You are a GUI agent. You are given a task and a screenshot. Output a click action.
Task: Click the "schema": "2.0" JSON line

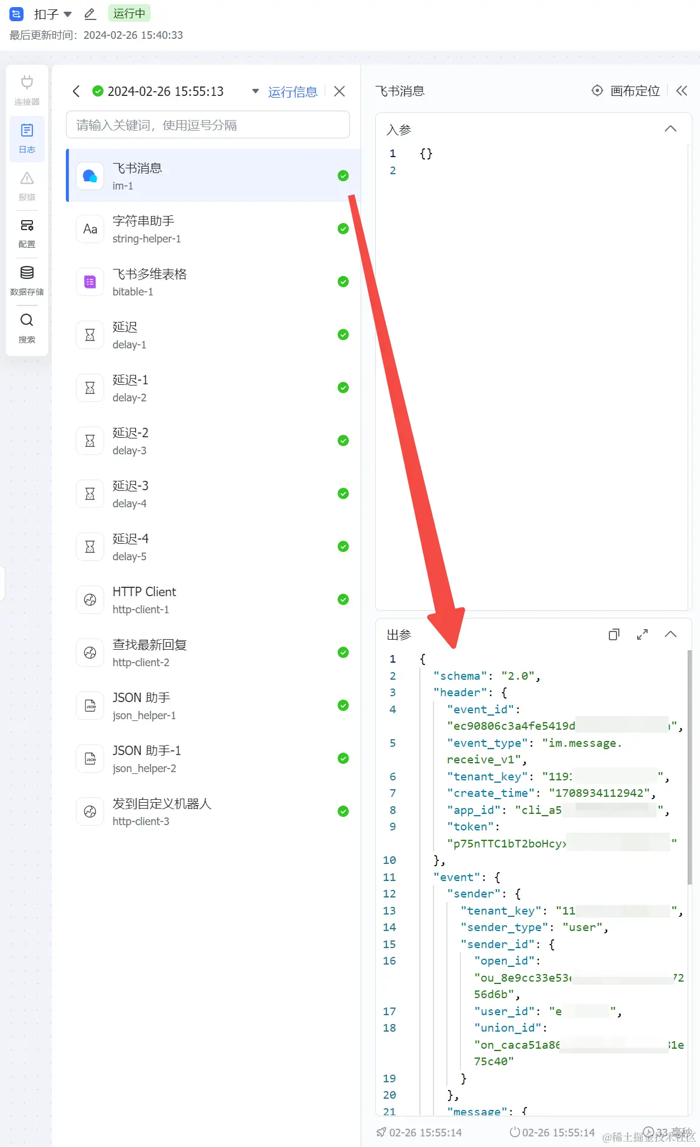pos(486,676)
